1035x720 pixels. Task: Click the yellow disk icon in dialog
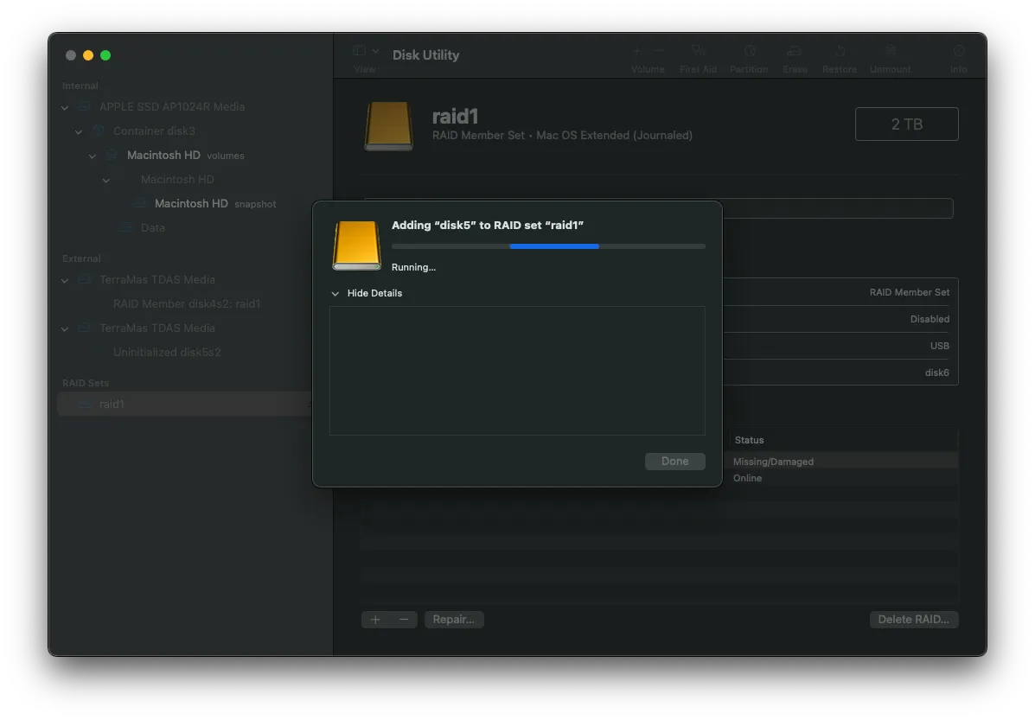click(356, 245)
